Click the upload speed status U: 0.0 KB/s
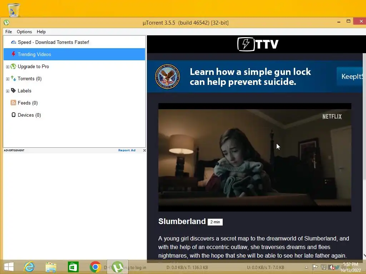 point(266,268)
